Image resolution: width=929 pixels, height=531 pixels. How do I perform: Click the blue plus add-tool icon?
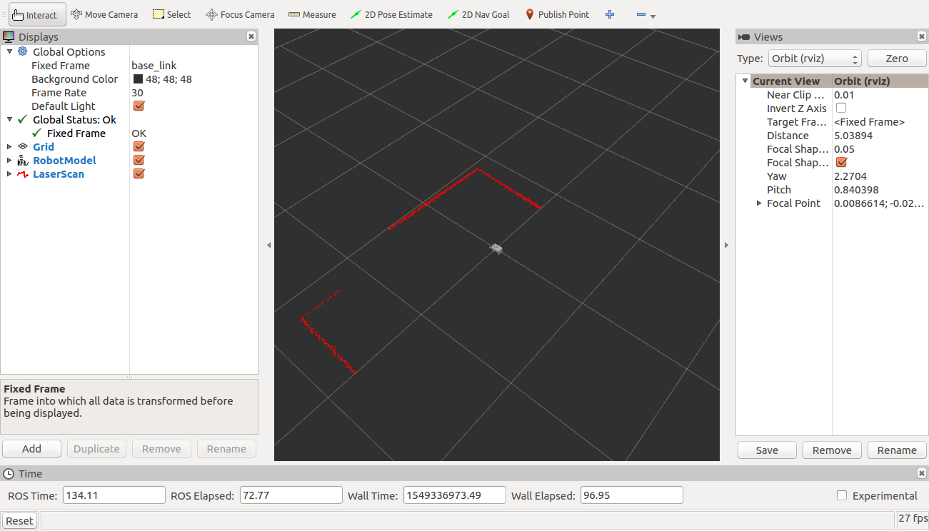pos(610,14)
